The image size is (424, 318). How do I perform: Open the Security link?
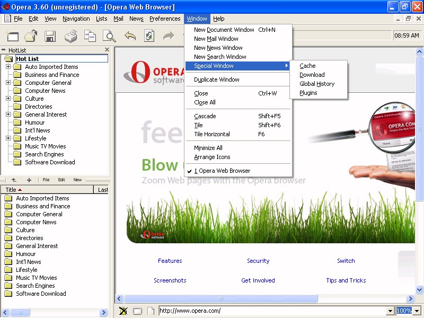tap(258, 261)
